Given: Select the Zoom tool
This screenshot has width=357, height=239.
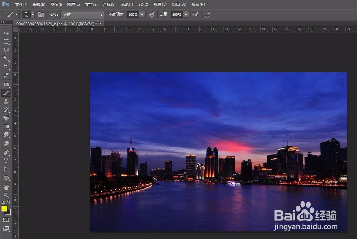Looking at the screenshot, I should coord(6,195).
